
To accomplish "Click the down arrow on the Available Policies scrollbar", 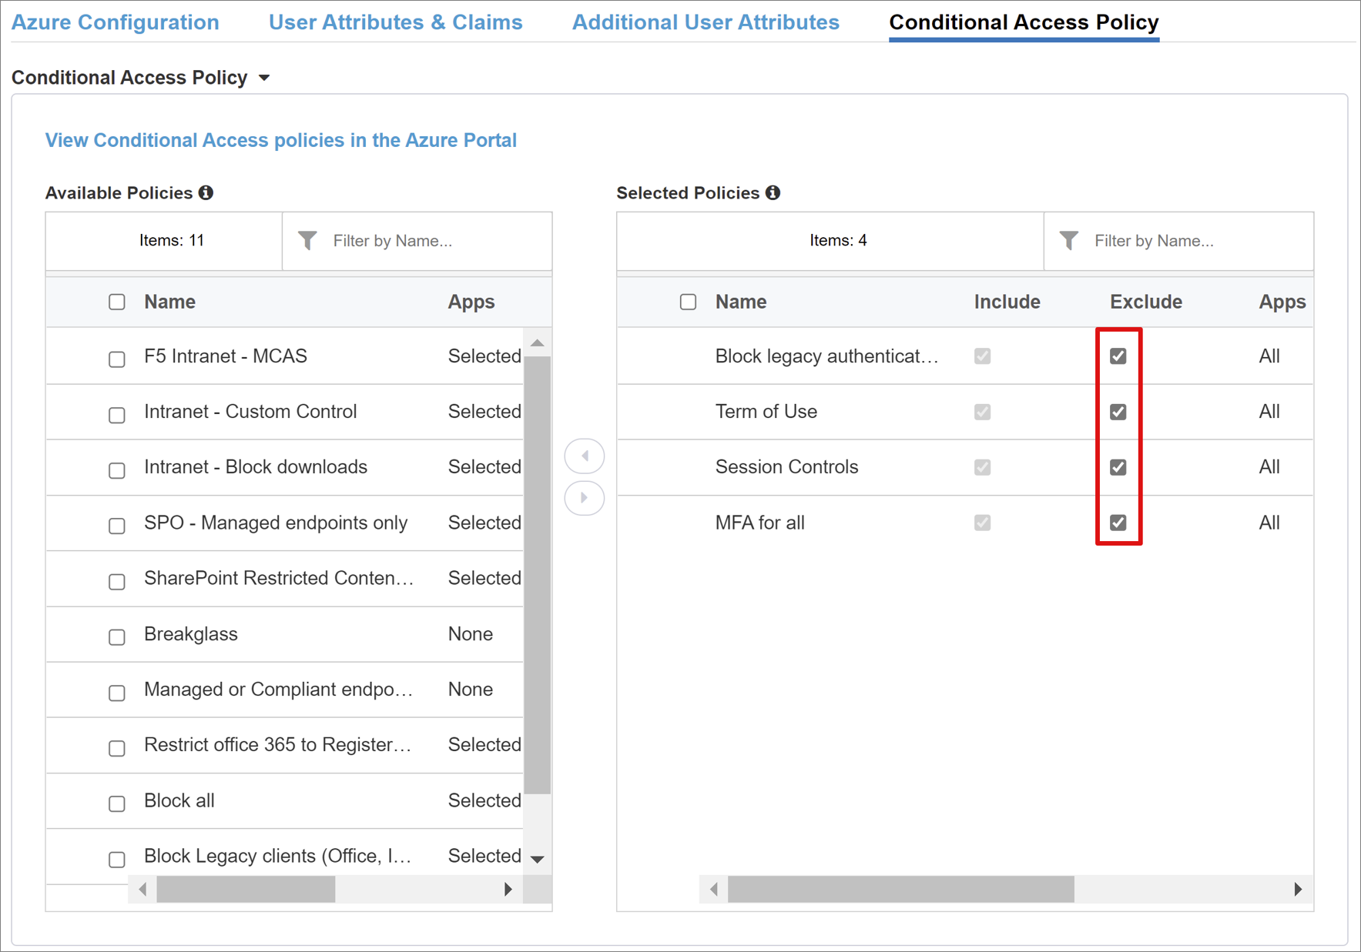I will click(538, 859).
